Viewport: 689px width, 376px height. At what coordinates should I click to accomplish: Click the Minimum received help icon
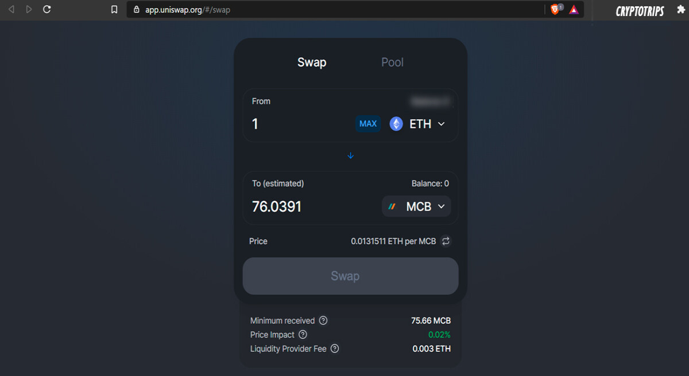click(x=323, y=320)
